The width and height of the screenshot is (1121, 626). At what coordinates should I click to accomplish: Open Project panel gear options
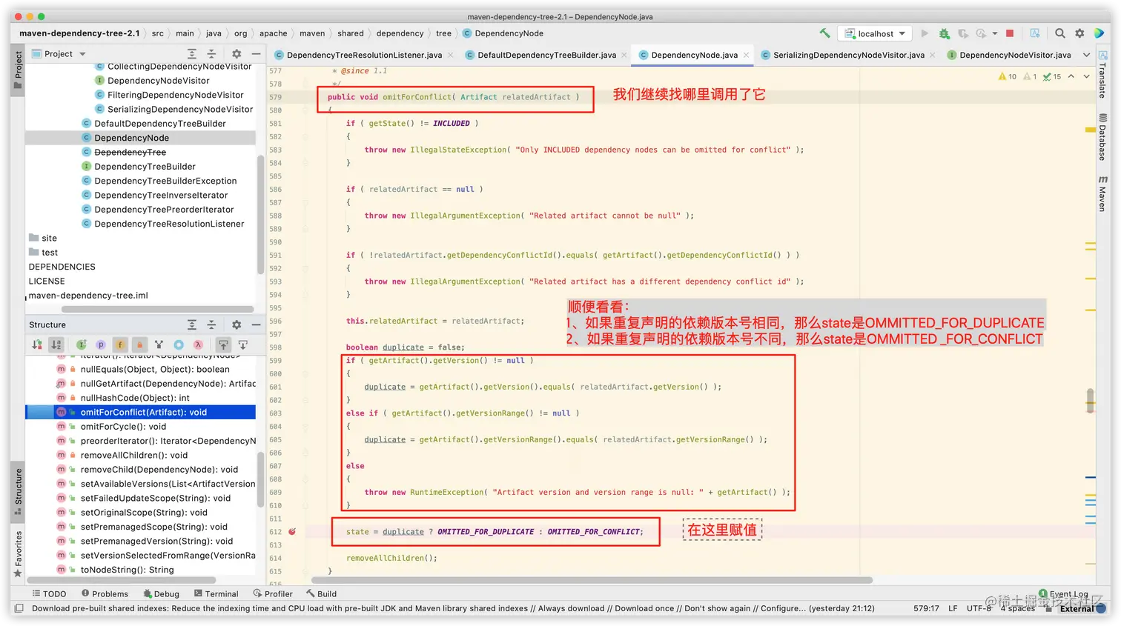tap(237, 54)
